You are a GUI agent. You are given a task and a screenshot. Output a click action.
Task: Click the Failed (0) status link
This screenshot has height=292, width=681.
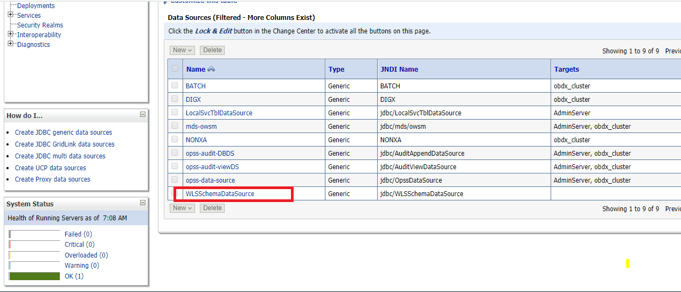pyautogui.click(x=78, y=234)
